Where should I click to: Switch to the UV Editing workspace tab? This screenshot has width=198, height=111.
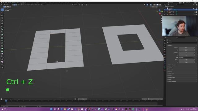pyautogui.click(x=38, y=3)
